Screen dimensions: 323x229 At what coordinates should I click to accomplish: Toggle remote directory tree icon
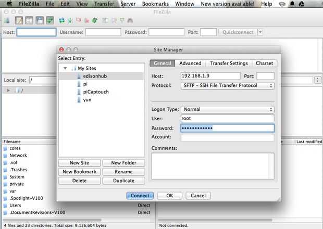coord(40,20)
